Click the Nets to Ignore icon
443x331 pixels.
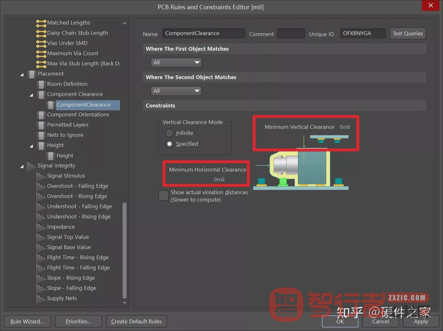[x=41, y=135]
